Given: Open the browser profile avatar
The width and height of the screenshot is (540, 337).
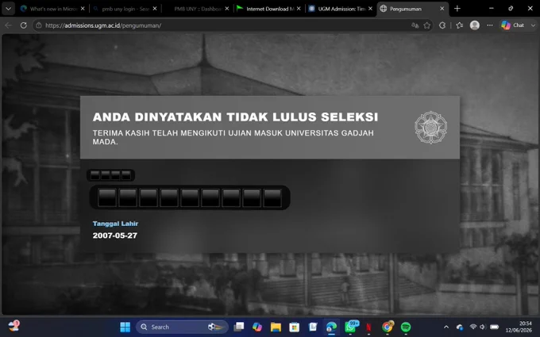Looking at the screenshot, I should [475, 25].
